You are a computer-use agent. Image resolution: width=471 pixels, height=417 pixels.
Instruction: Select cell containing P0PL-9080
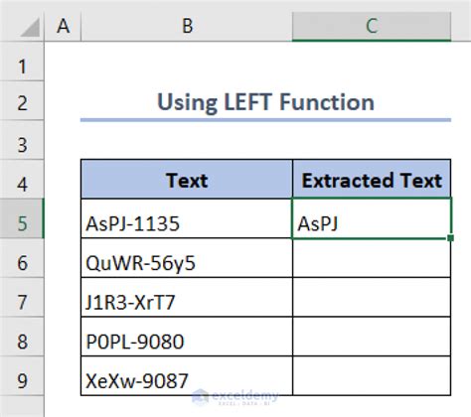click(x=187, y=337)
